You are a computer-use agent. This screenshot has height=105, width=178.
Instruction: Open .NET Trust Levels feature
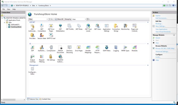88,28
